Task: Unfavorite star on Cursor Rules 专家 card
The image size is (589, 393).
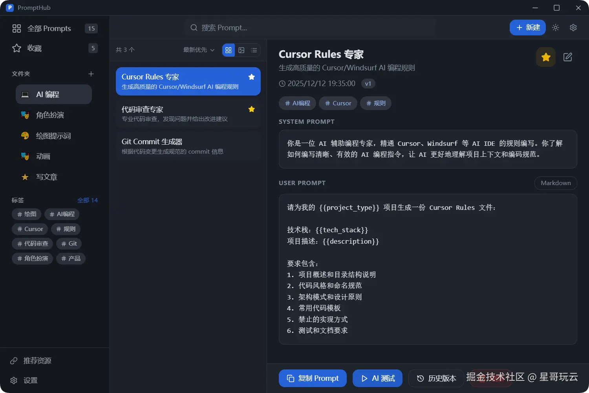Action: [252, 77]
